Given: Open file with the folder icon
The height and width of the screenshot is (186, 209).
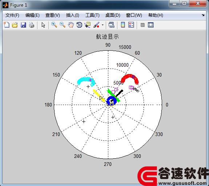Looking at the screenshot, I should 15,25.
